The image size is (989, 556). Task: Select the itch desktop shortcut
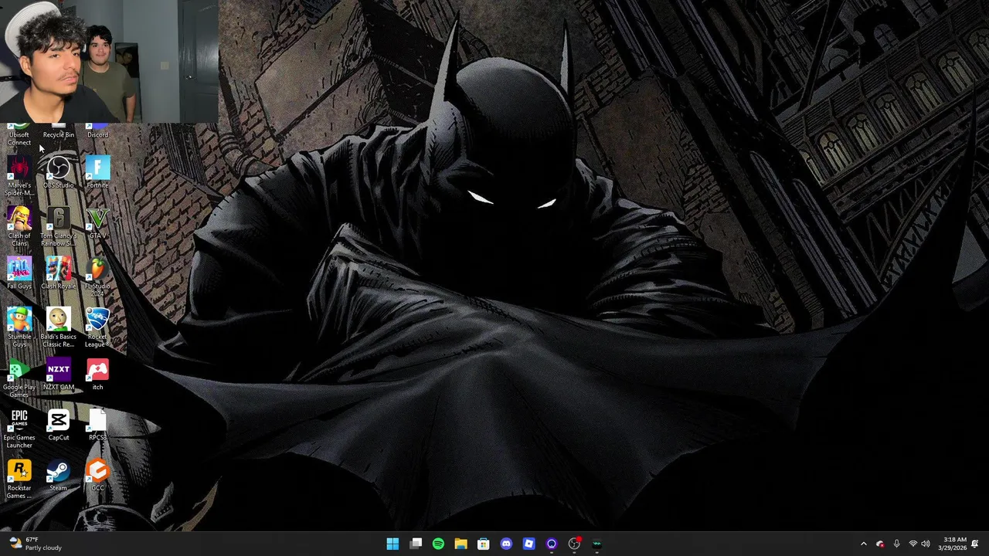[97, 375]
